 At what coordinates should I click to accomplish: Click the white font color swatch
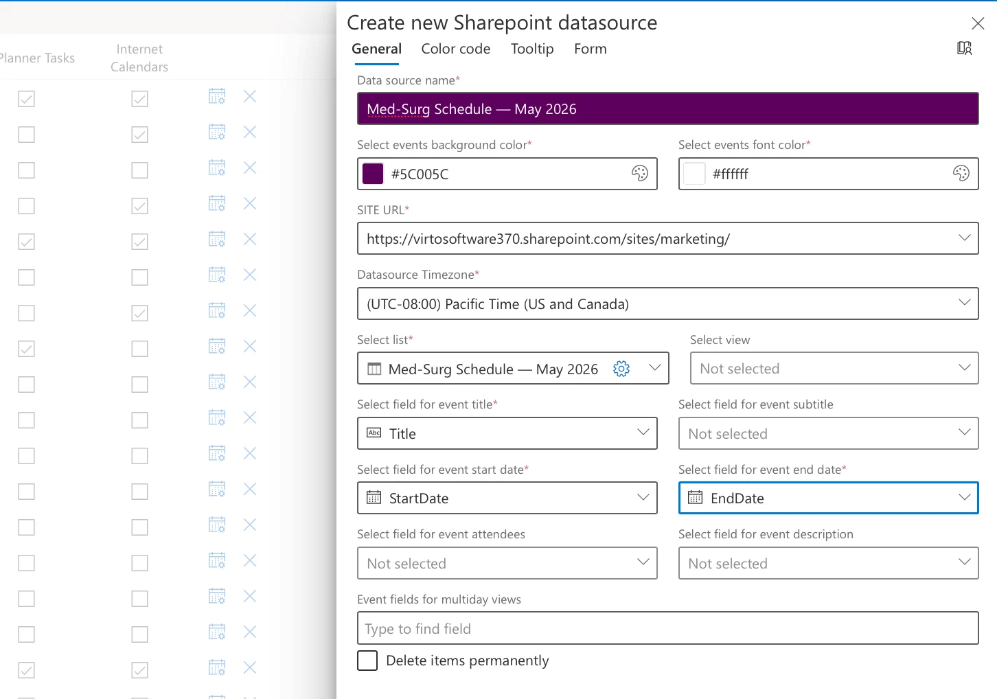[694, 174]
